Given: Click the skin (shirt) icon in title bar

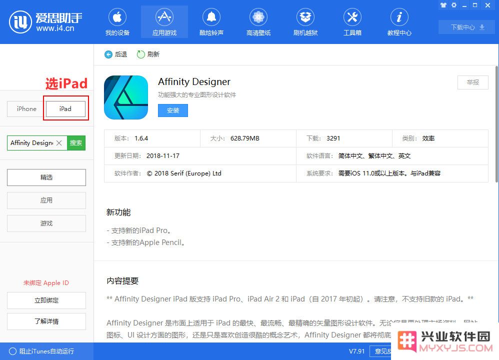Looking at the screenshot, I should click(x=443, y=5).
